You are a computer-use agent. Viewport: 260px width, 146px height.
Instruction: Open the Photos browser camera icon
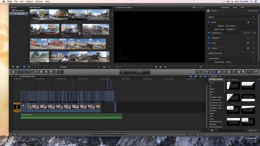(219, 72)
